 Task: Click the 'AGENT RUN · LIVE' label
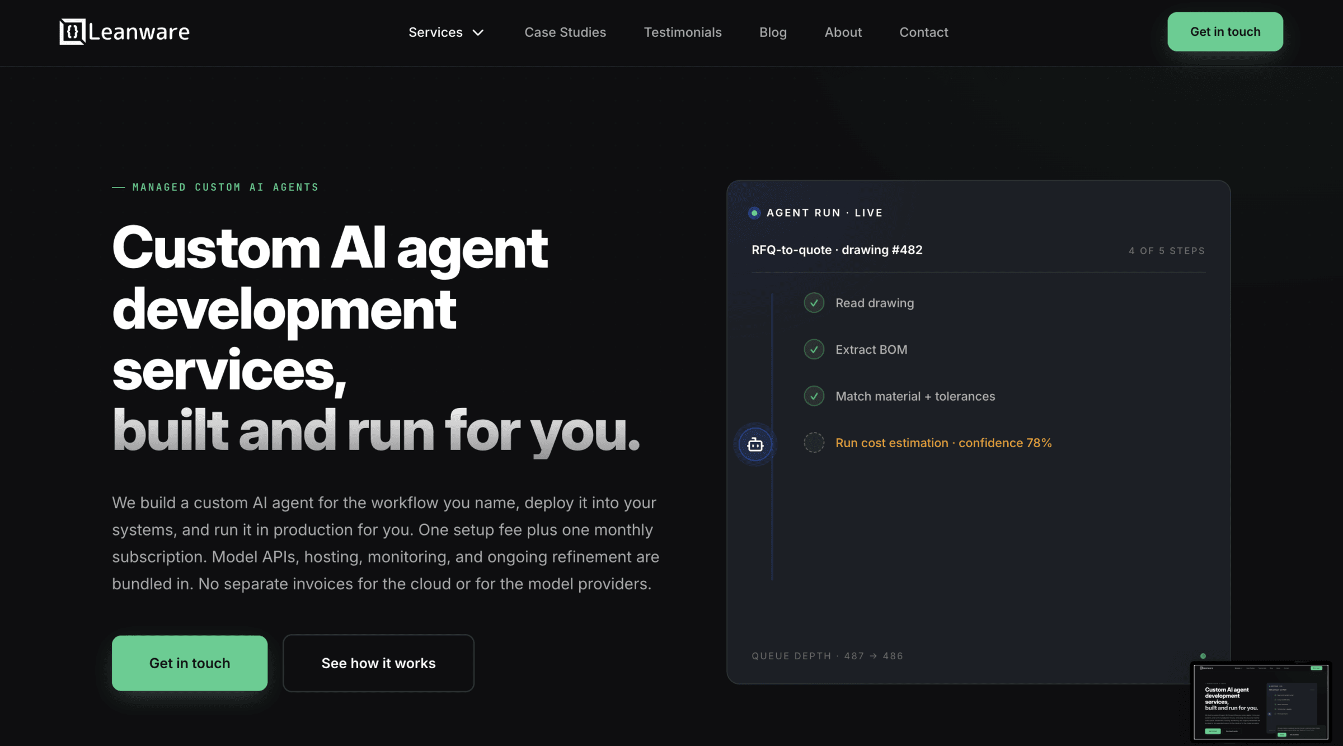pos(824,213)
